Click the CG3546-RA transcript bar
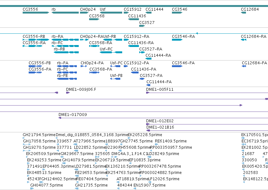This screenshot has width=268, height=190. point(177,40)
